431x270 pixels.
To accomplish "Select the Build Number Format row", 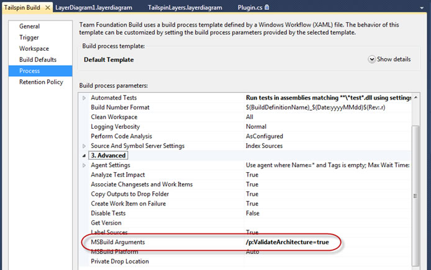I will [245, 108].
